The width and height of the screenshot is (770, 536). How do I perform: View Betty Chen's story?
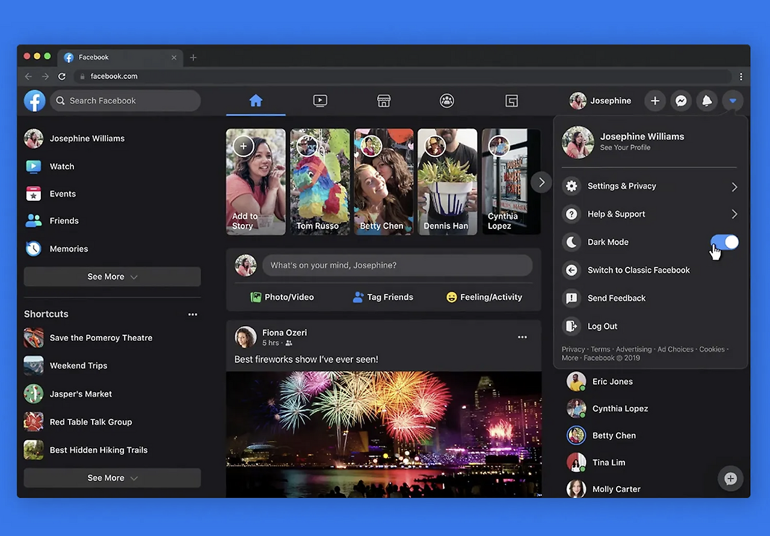pos(384,181)
